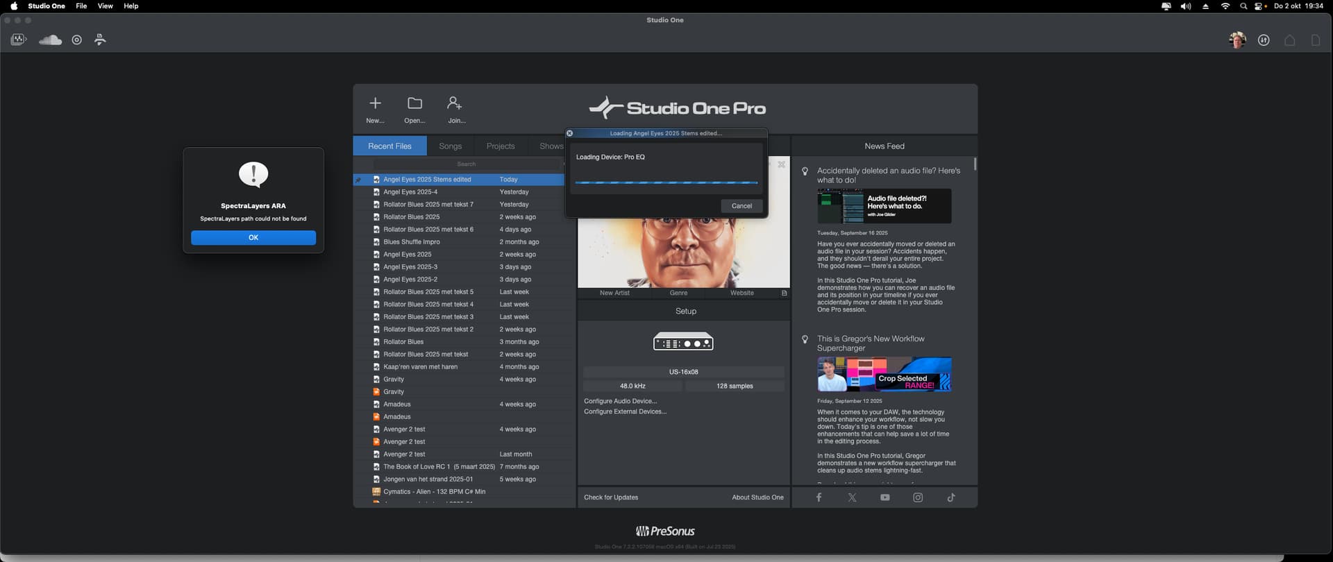1333x562 pixels.
Task: Open PreSonus TikTok icon
Action: (951, 497)
